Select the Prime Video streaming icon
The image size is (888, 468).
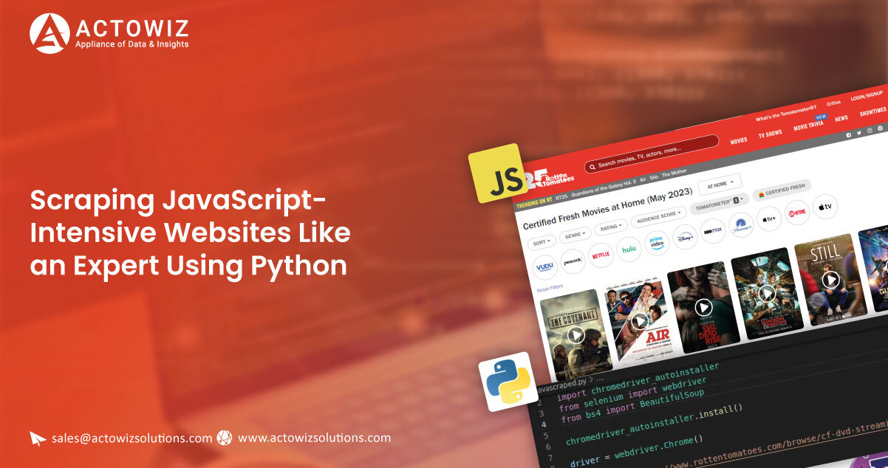(657, 243)
